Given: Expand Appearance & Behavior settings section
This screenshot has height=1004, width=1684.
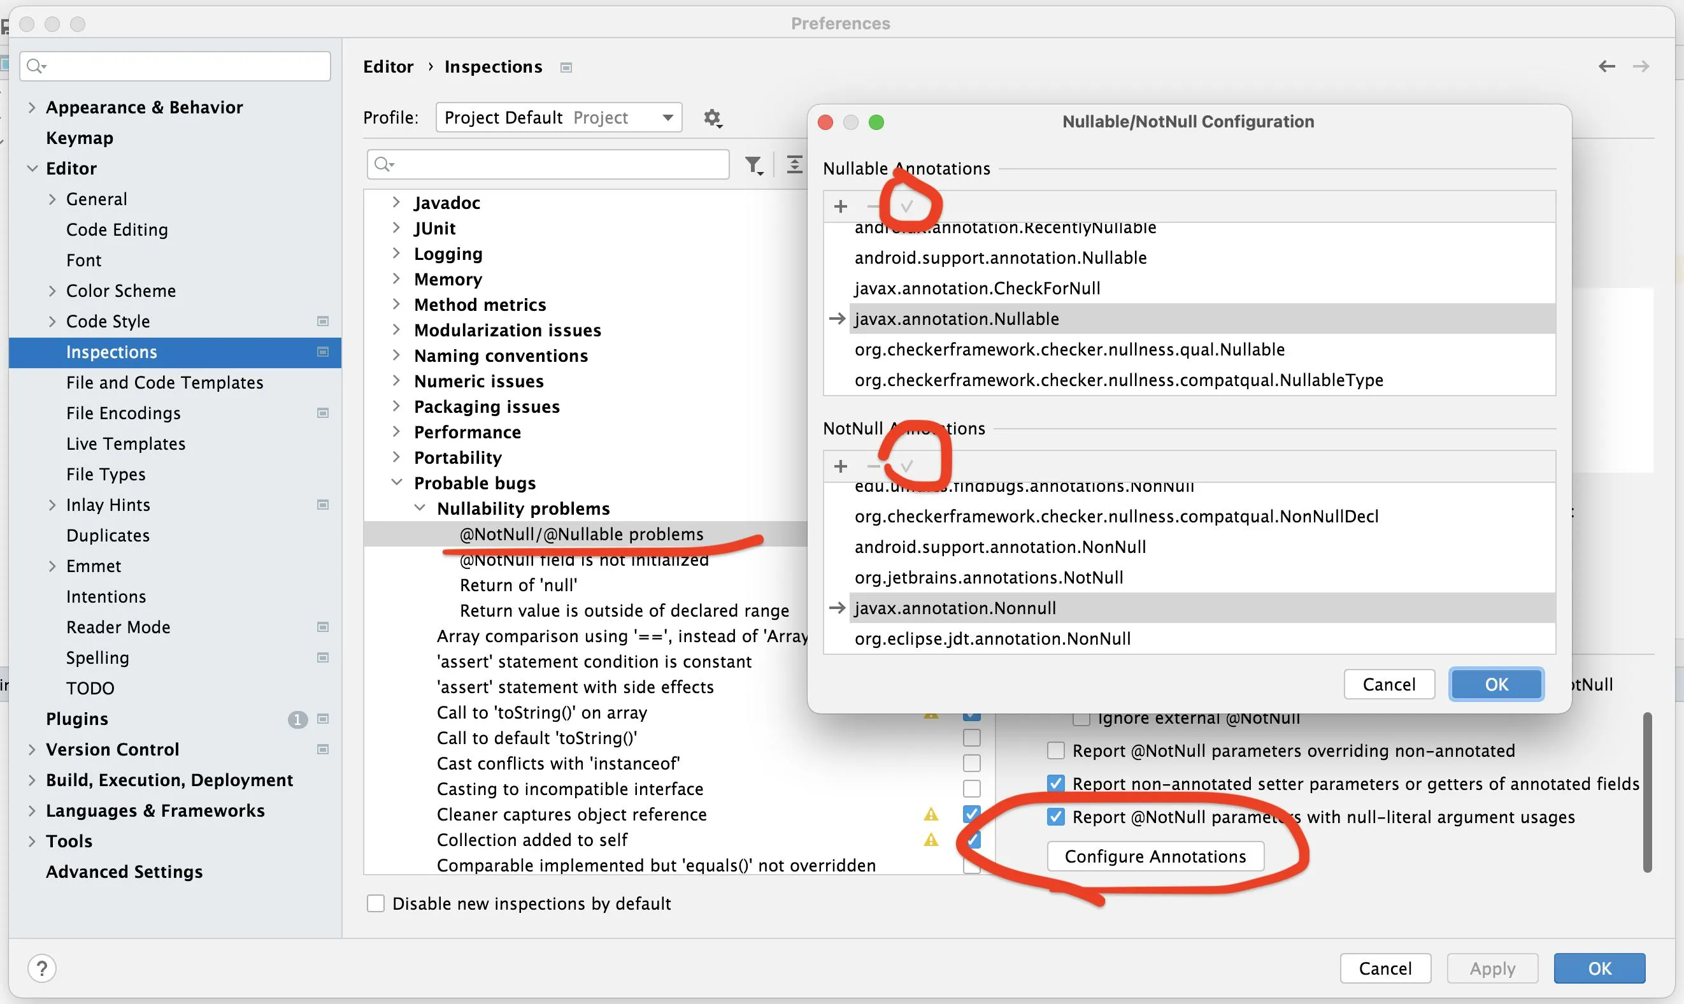Looking at the screenshot, I should coord(32,107).
